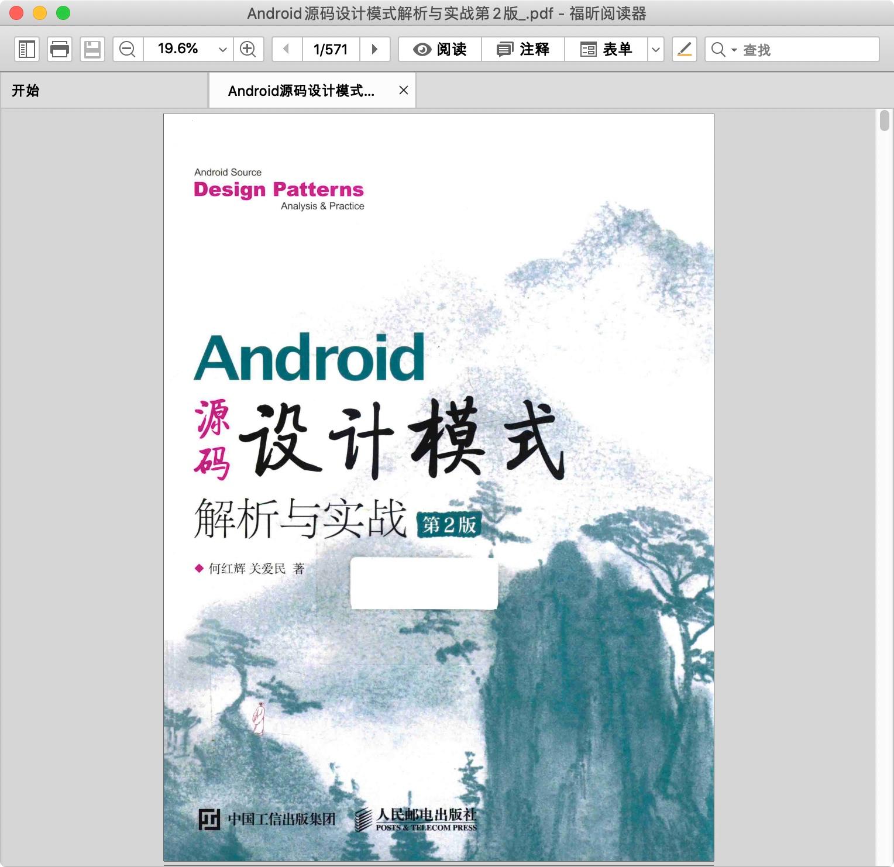The image size is (894, 867).
Task: Click the 1/571 page number field
Action: click(331, 49)
